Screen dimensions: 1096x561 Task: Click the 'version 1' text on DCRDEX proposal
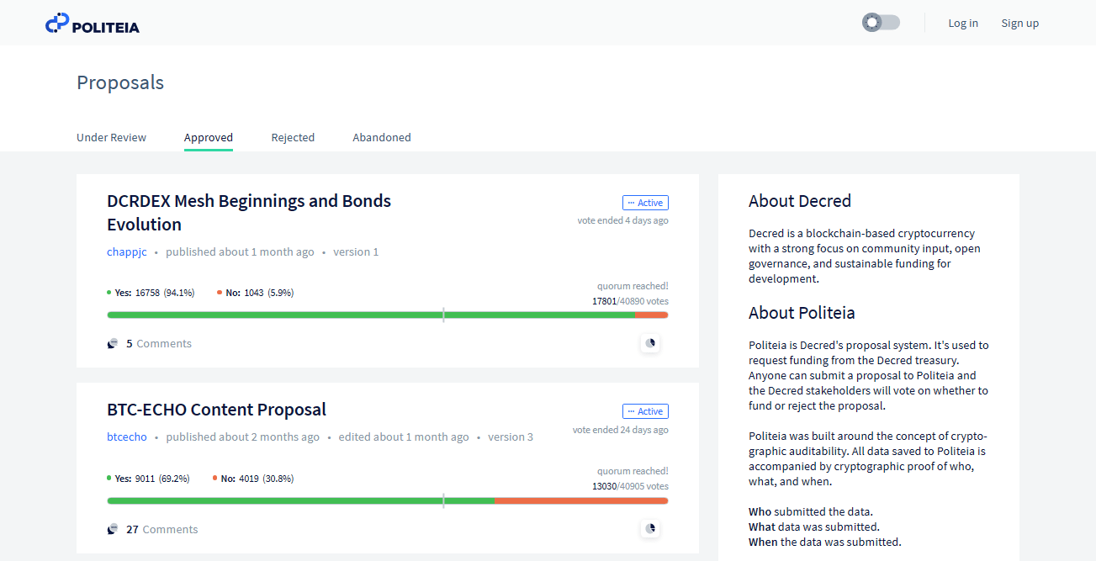pyautogui.click(x=356, y=251)
